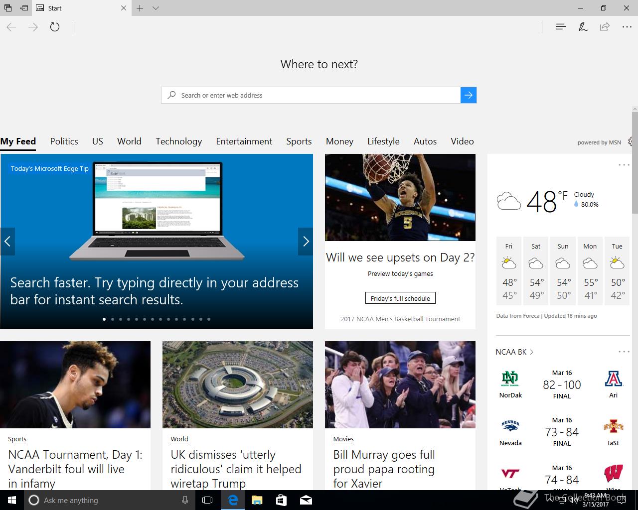638x510 pixels.
Task: Activate Cortana microphone icon
Action: pos(185,500)
